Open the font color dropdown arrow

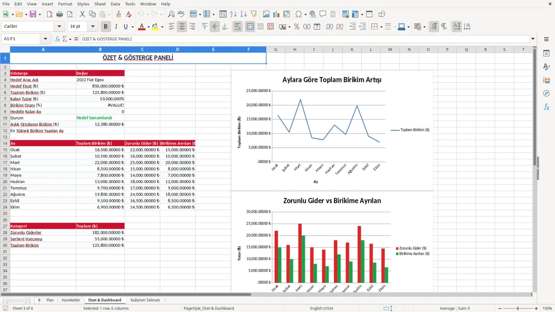(x=148, y=27)
